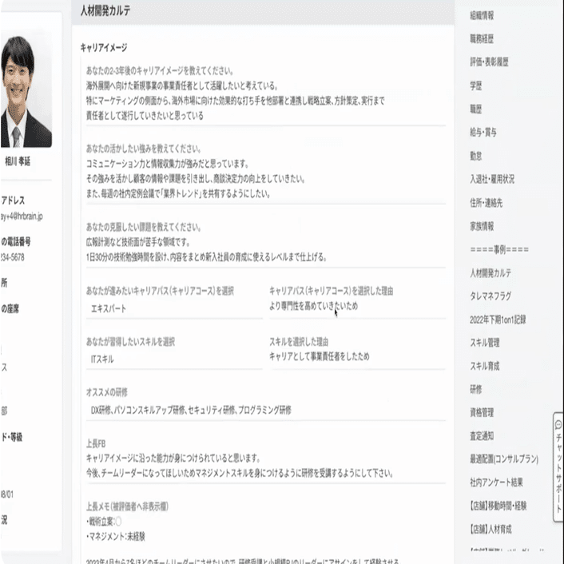Go to 研修 menu item
The height and width of the screenshot is (564, 564).
[x=475, y=389]
